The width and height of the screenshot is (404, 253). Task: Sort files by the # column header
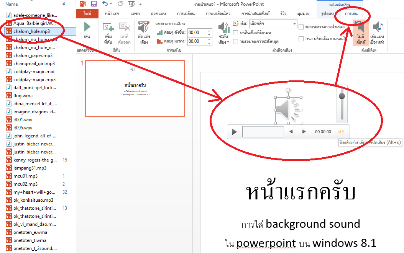coord(64,4)
